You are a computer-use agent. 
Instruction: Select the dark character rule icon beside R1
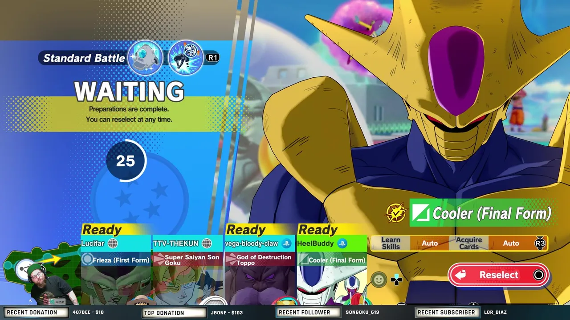coord(186,58)
